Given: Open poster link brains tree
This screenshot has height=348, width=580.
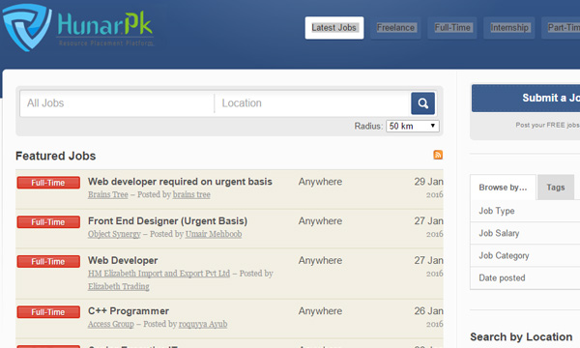Looking at the screenshot, I should coord(191,194).
